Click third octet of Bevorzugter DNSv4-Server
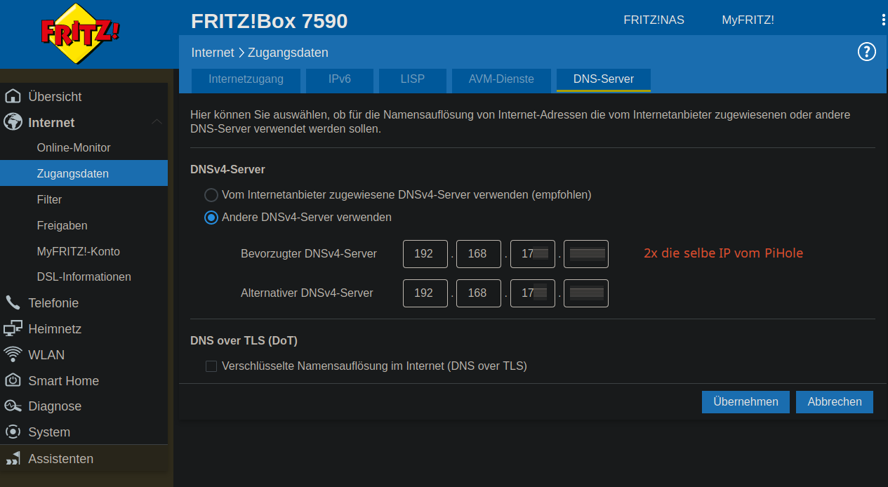The width and height of the screenshot is (888, 487). coord(533,254)
